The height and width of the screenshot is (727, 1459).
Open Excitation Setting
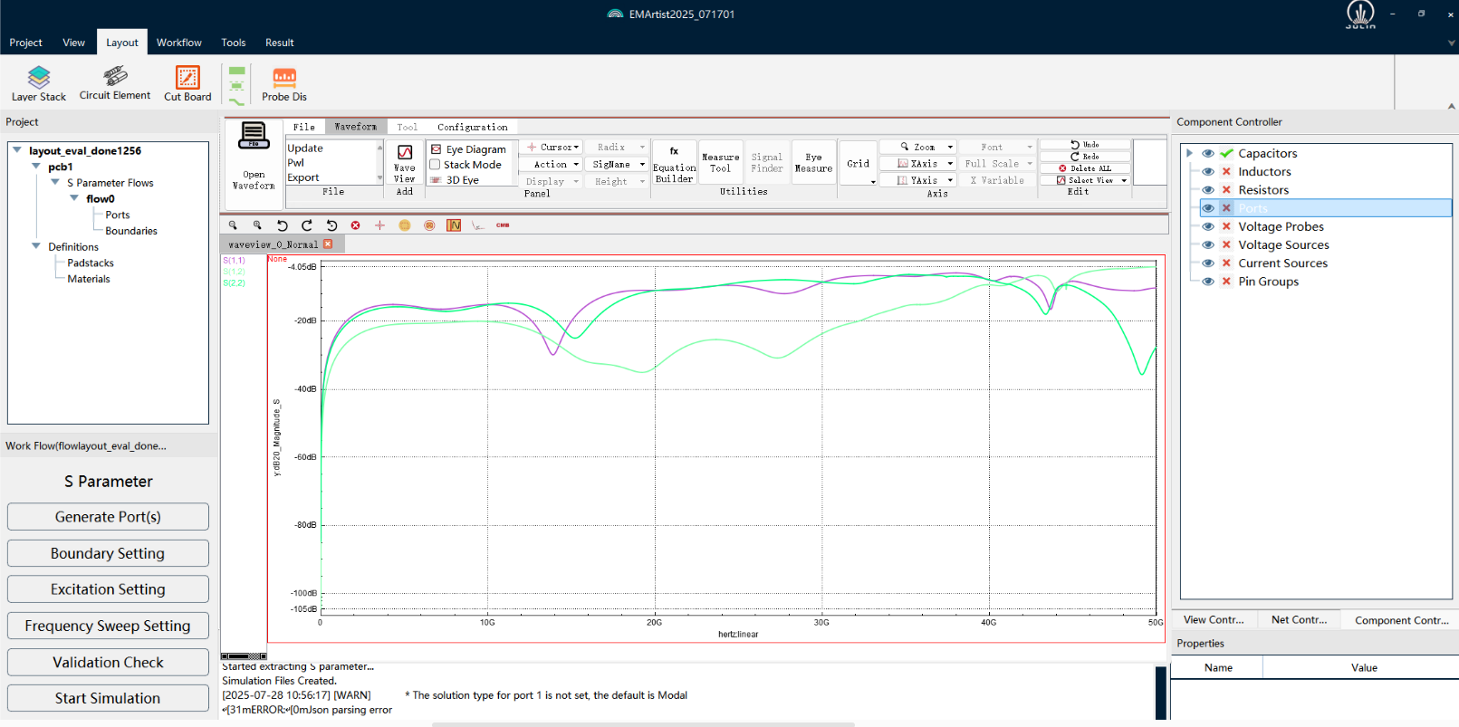pyautogui.click(x=108, y=589)
